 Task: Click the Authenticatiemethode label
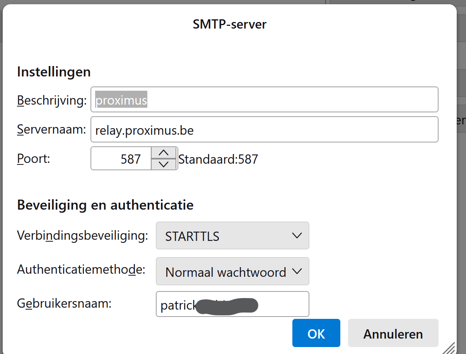point(81,269)
